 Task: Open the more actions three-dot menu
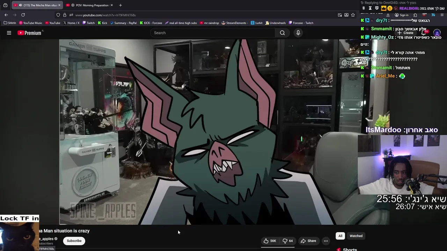click(326, 241)
